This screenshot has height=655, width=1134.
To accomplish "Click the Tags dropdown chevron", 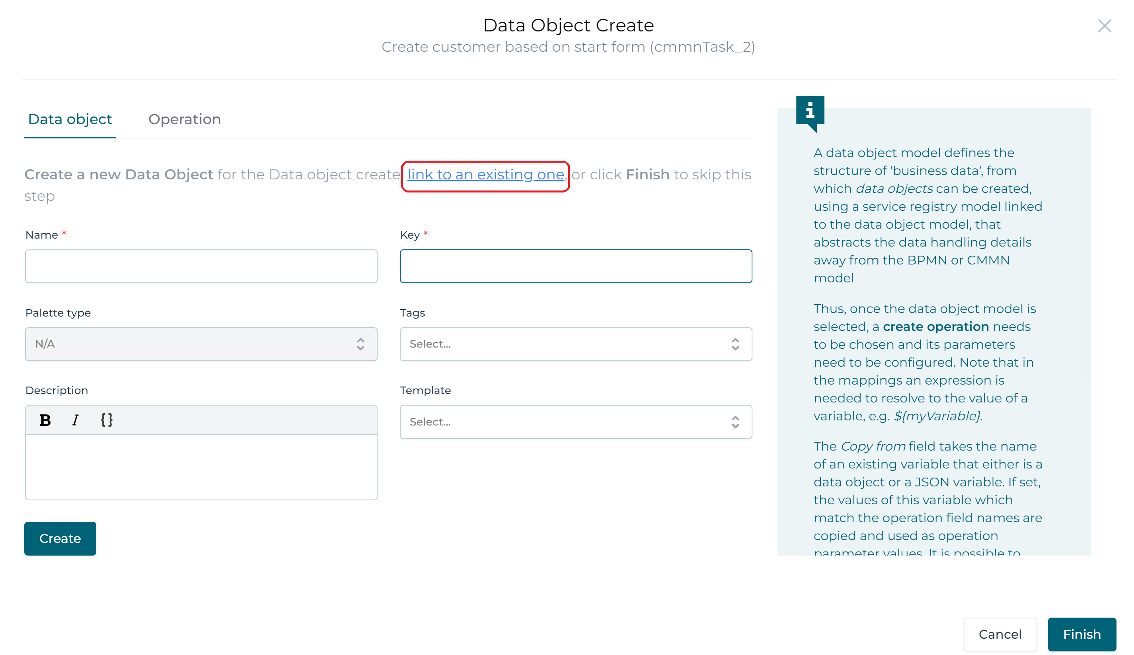I will (x=735, y=344).
